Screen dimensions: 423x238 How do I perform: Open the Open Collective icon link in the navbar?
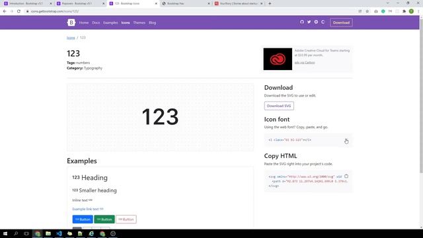(323, 22)
